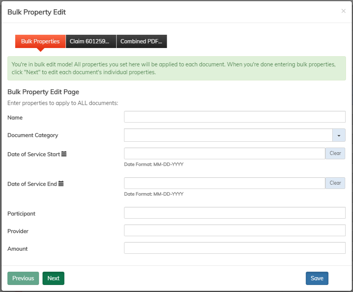Switch to the Bulk Properties tab
Image resolution: width=353 pixels, height=292 pixels.
pos(40,41)
